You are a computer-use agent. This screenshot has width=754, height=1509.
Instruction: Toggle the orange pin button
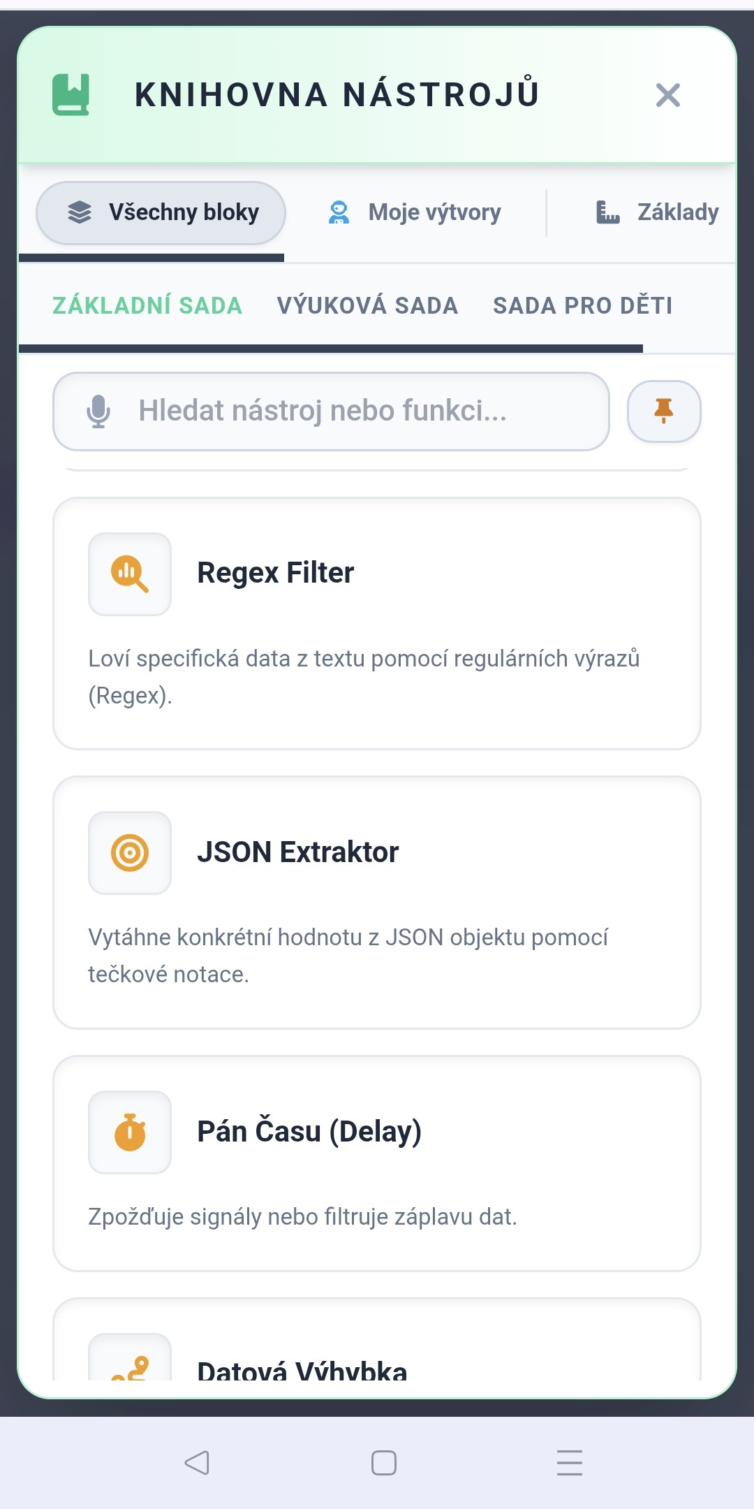pos(664,411)
